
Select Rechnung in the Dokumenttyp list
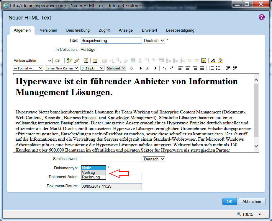[94, 177]
